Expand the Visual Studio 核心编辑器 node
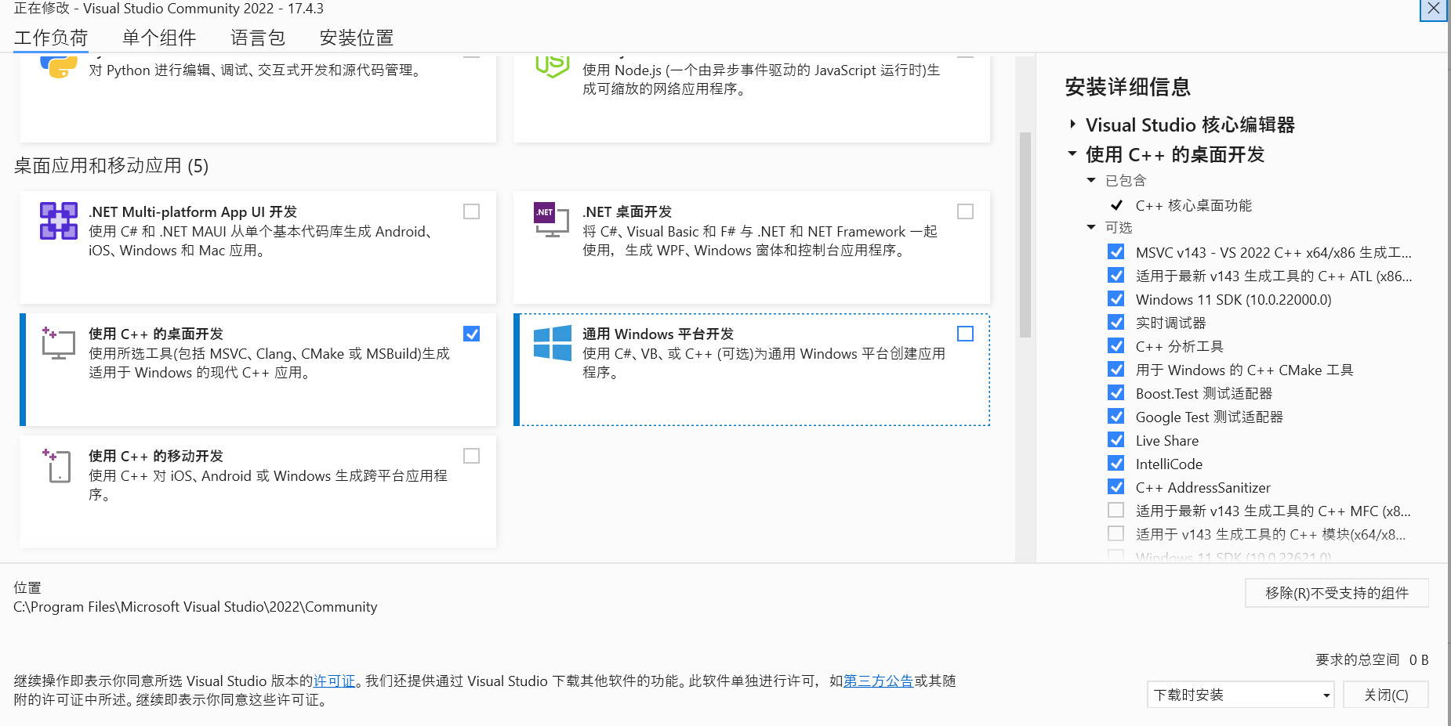This screenshot has width=1451, height=726. (1072, 125)
